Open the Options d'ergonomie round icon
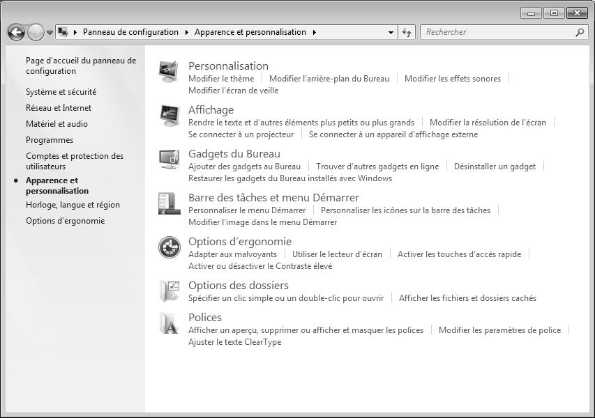 tap(170, 247)
